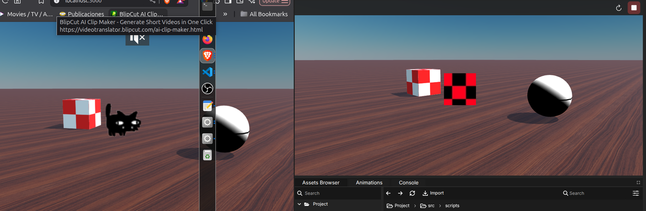The image size is (646, 211).
Task: Click the black cat sprite in the browser preview
Action: pos(123,120)
